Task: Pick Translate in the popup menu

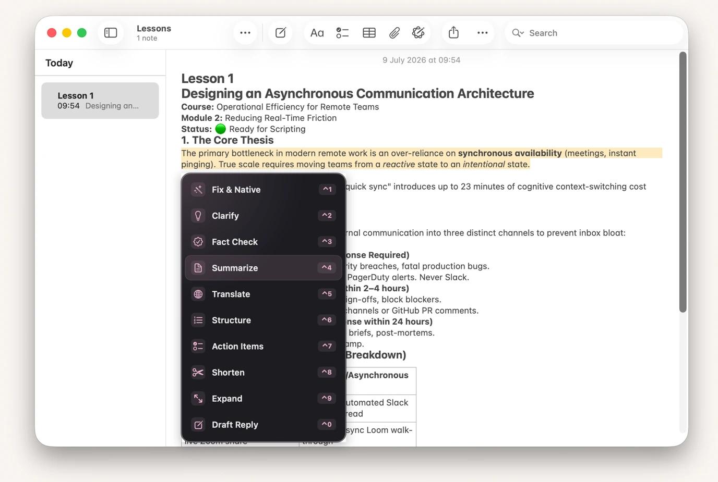Action: pyautogui.click(x=264, y=294)
